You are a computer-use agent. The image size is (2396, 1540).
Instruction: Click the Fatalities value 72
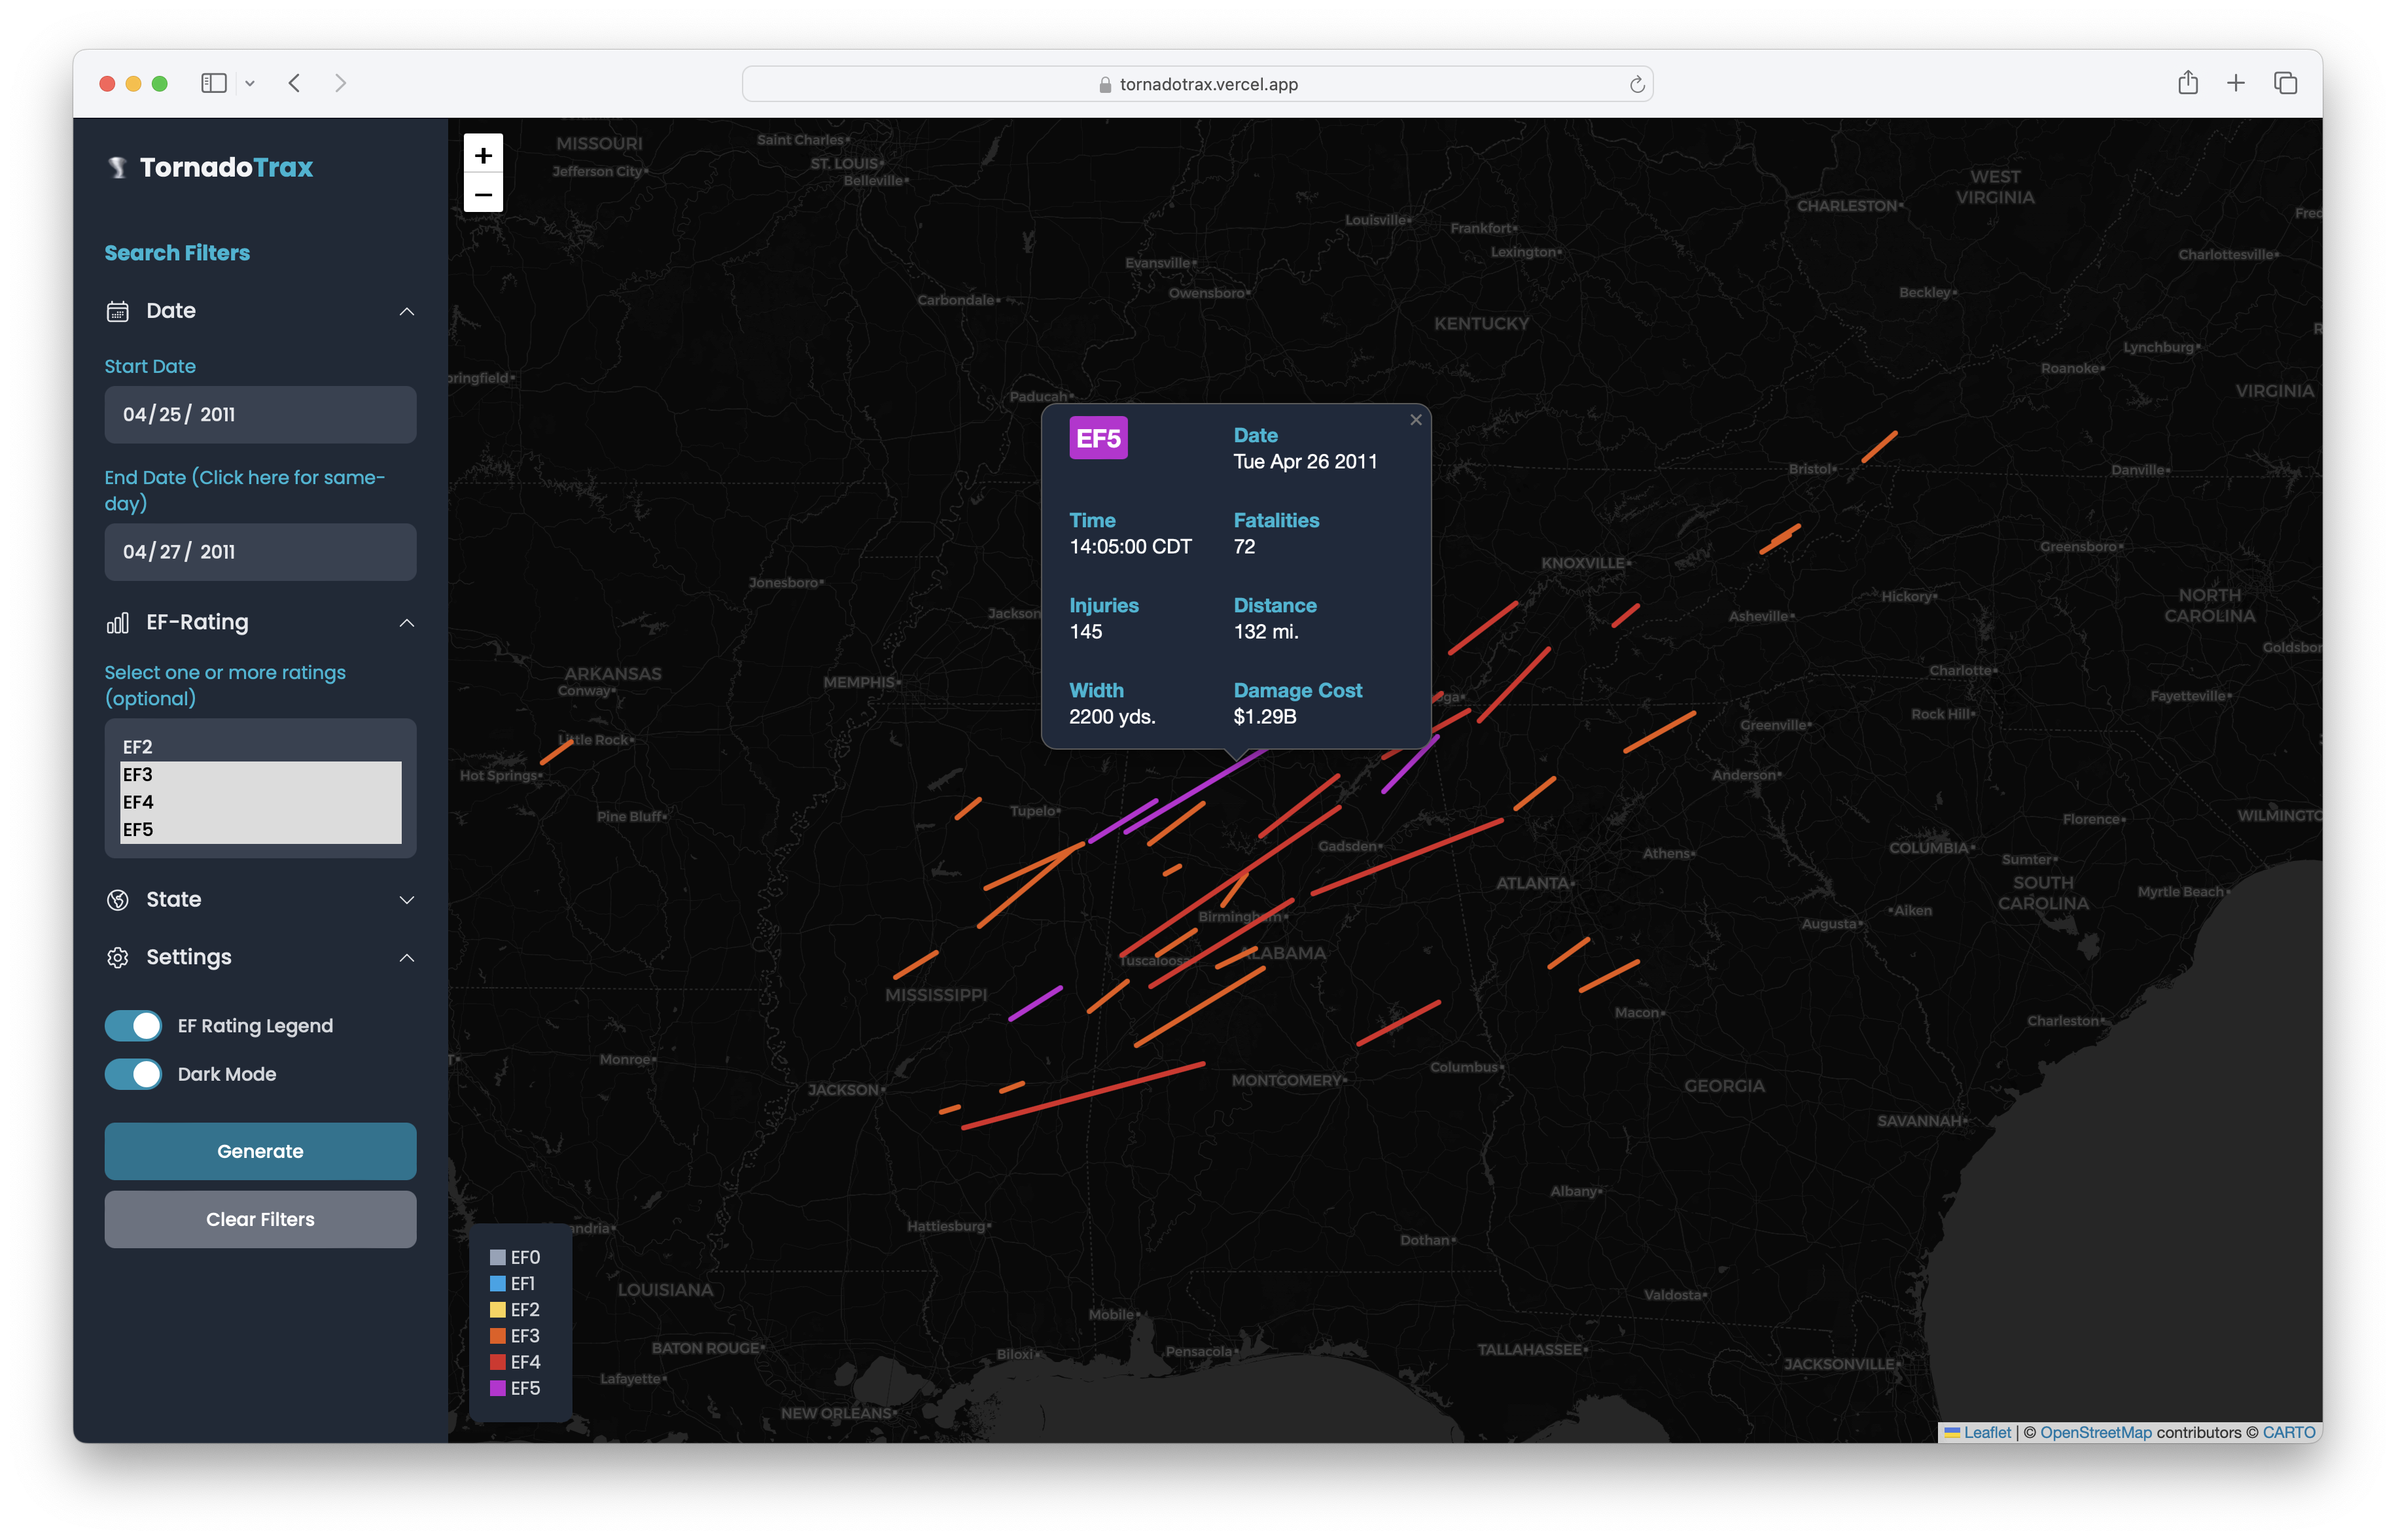(x=1244, y=547)
